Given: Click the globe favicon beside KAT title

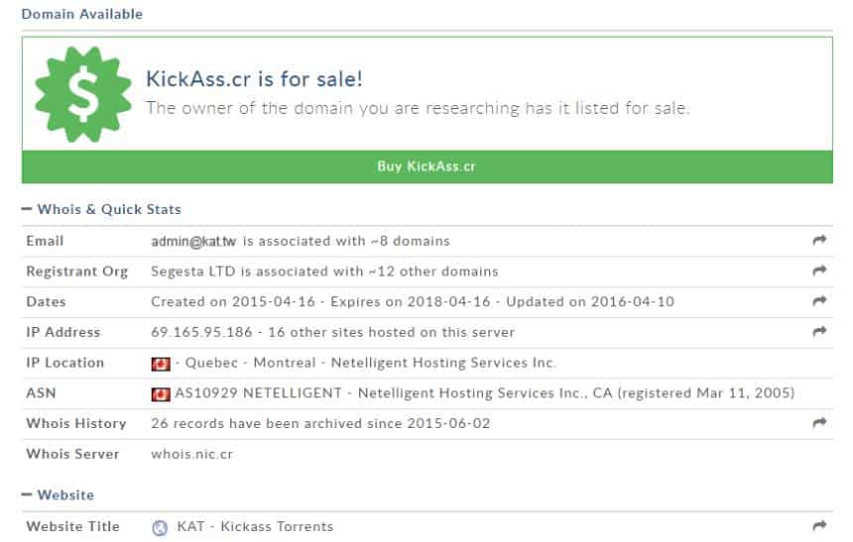Looking at the screenshot, I should 160,527.
